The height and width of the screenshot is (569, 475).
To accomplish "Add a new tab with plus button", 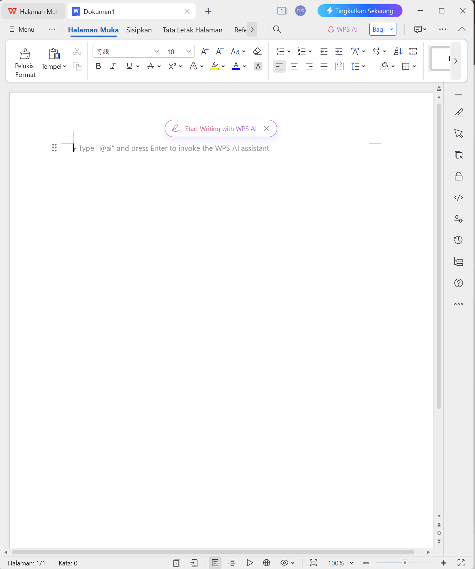I will (x=208, y=11).
